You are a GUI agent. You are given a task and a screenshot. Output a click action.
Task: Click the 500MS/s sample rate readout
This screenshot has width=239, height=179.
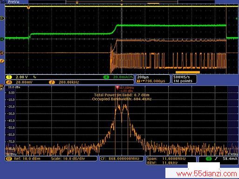182,77
